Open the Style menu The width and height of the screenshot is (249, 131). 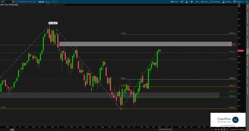(205, 2)
